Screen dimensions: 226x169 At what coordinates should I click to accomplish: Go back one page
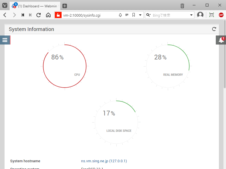click(5, 15)
